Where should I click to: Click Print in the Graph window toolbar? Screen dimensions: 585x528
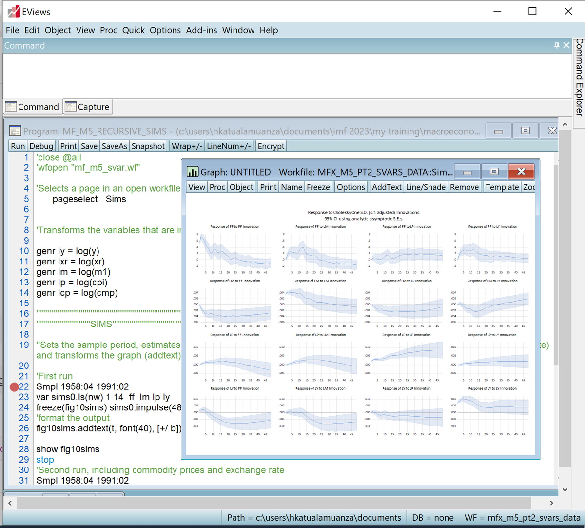point(268,187)
